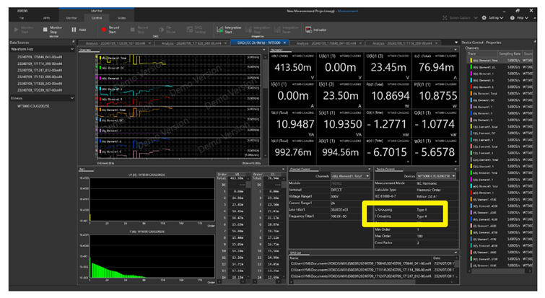Click the 413.50m voltage numeric cell
Screen dimensions: 545x298
(292, 67)
